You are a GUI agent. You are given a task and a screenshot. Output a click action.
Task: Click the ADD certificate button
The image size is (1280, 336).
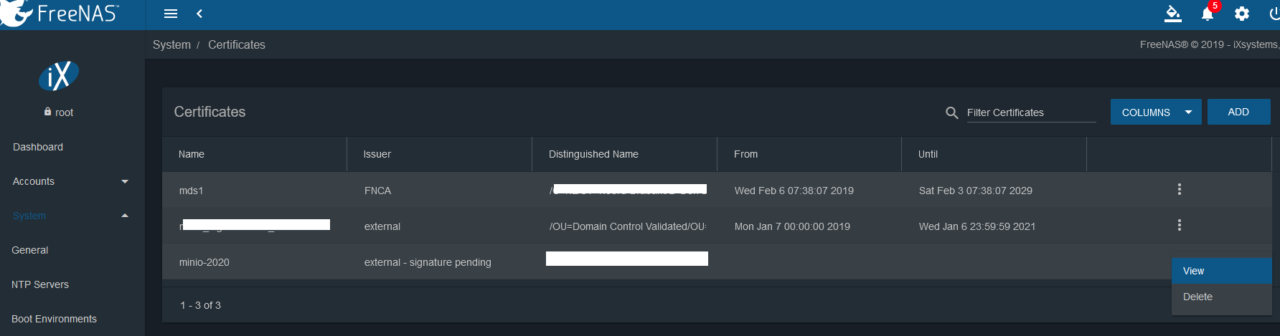point(1238,112)
